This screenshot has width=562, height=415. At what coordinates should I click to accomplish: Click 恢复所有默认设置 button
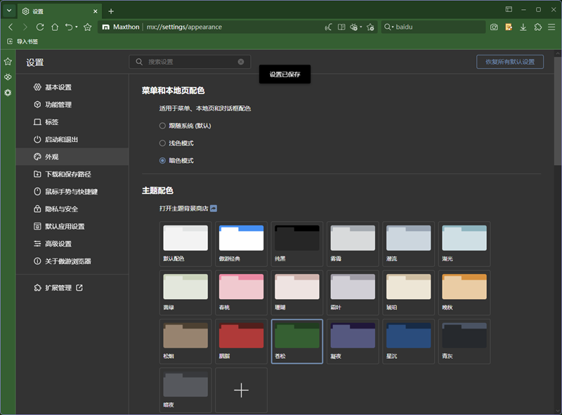tap(509, 62)
